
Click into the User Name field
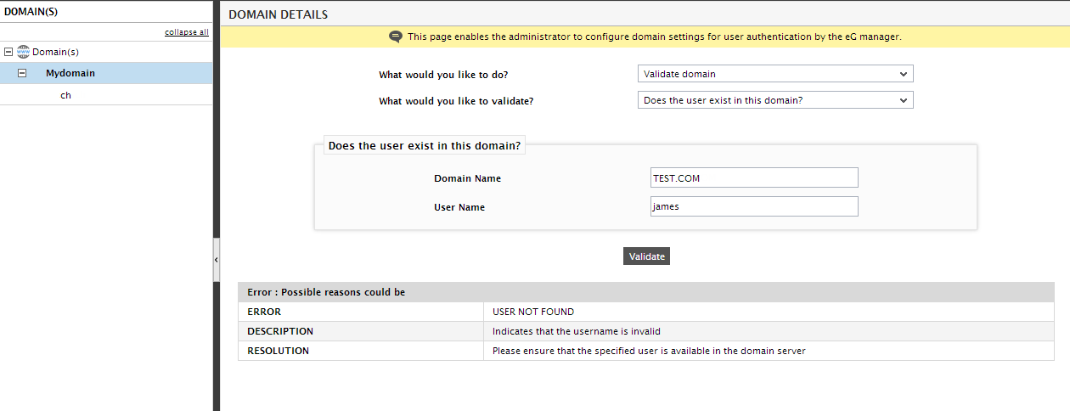pyautogui.click(x=753, y=206)
